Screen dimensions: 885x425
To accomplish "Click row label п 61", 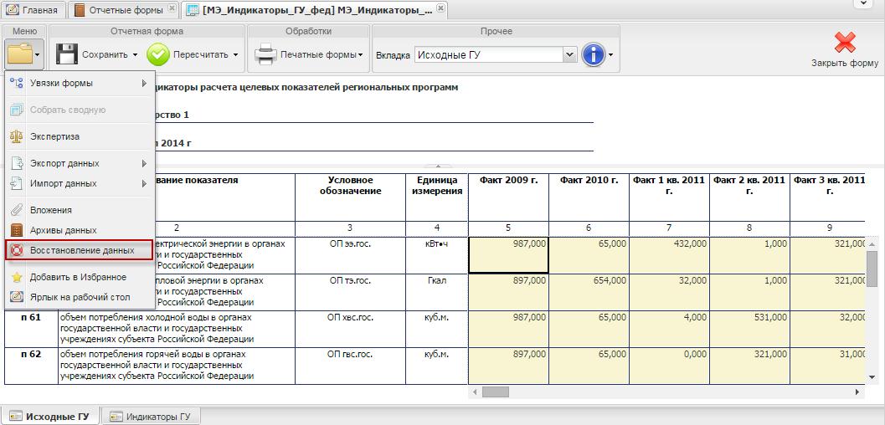I will (x=31, y=329).
